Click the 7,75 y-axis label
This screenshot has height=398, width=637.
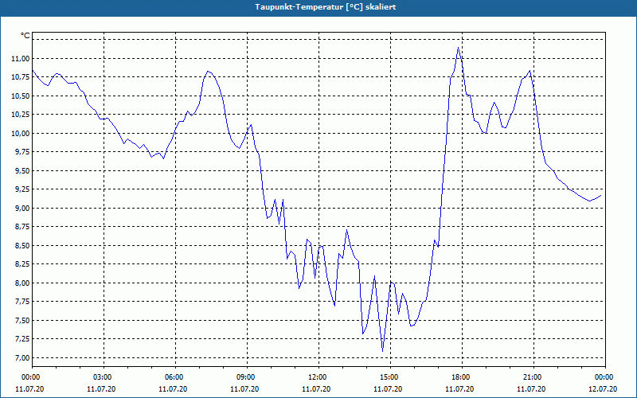(23, 302)
